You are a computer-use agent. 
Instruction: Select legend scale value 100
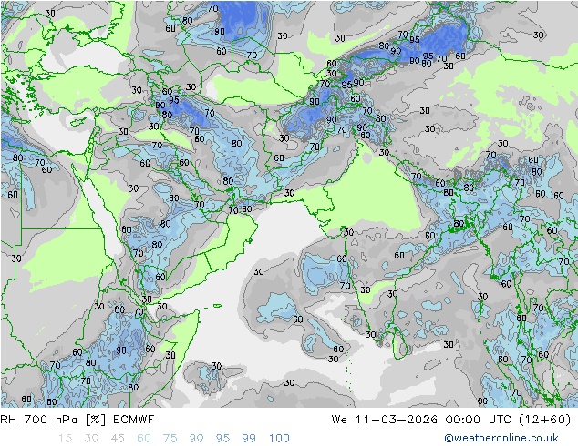[279, 439]
